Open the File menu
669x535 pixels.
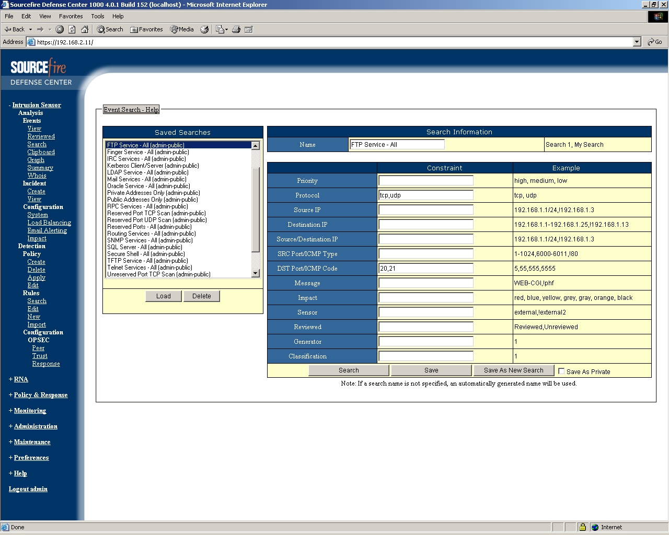click(x=9, y=16)
